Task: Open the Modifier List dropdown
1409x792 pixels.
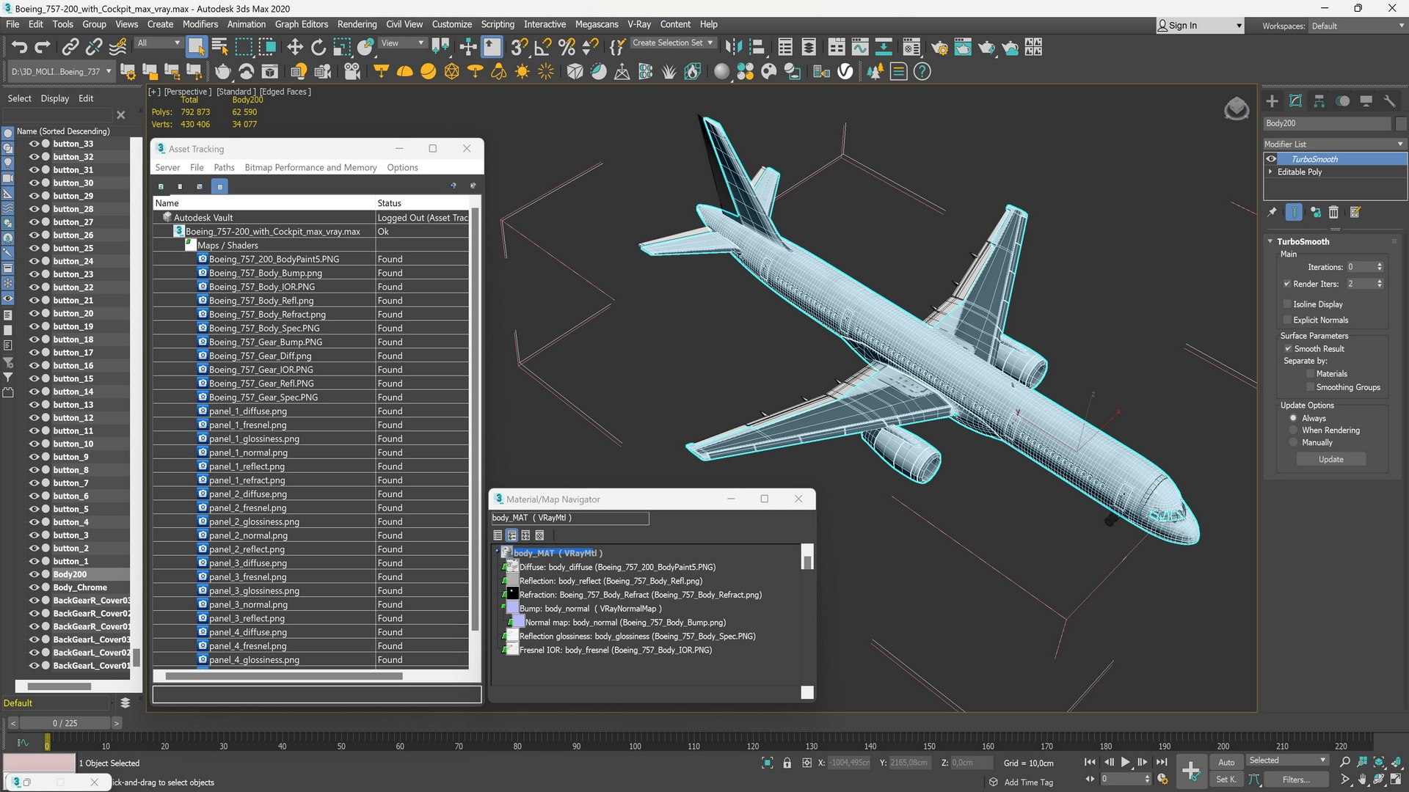Action: (1334, 144)
